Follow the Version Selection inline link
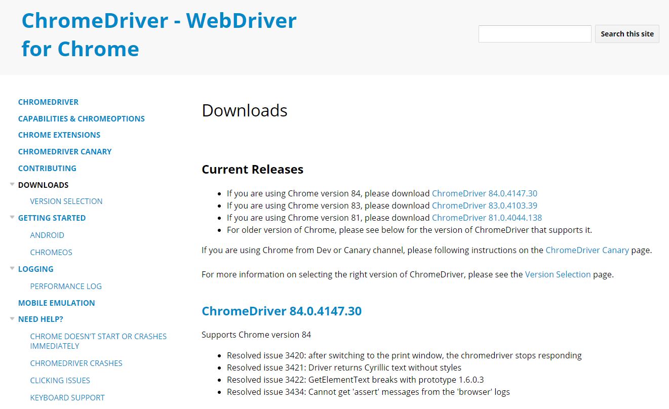Screen dimensions: 669x409 click(558, 274)
